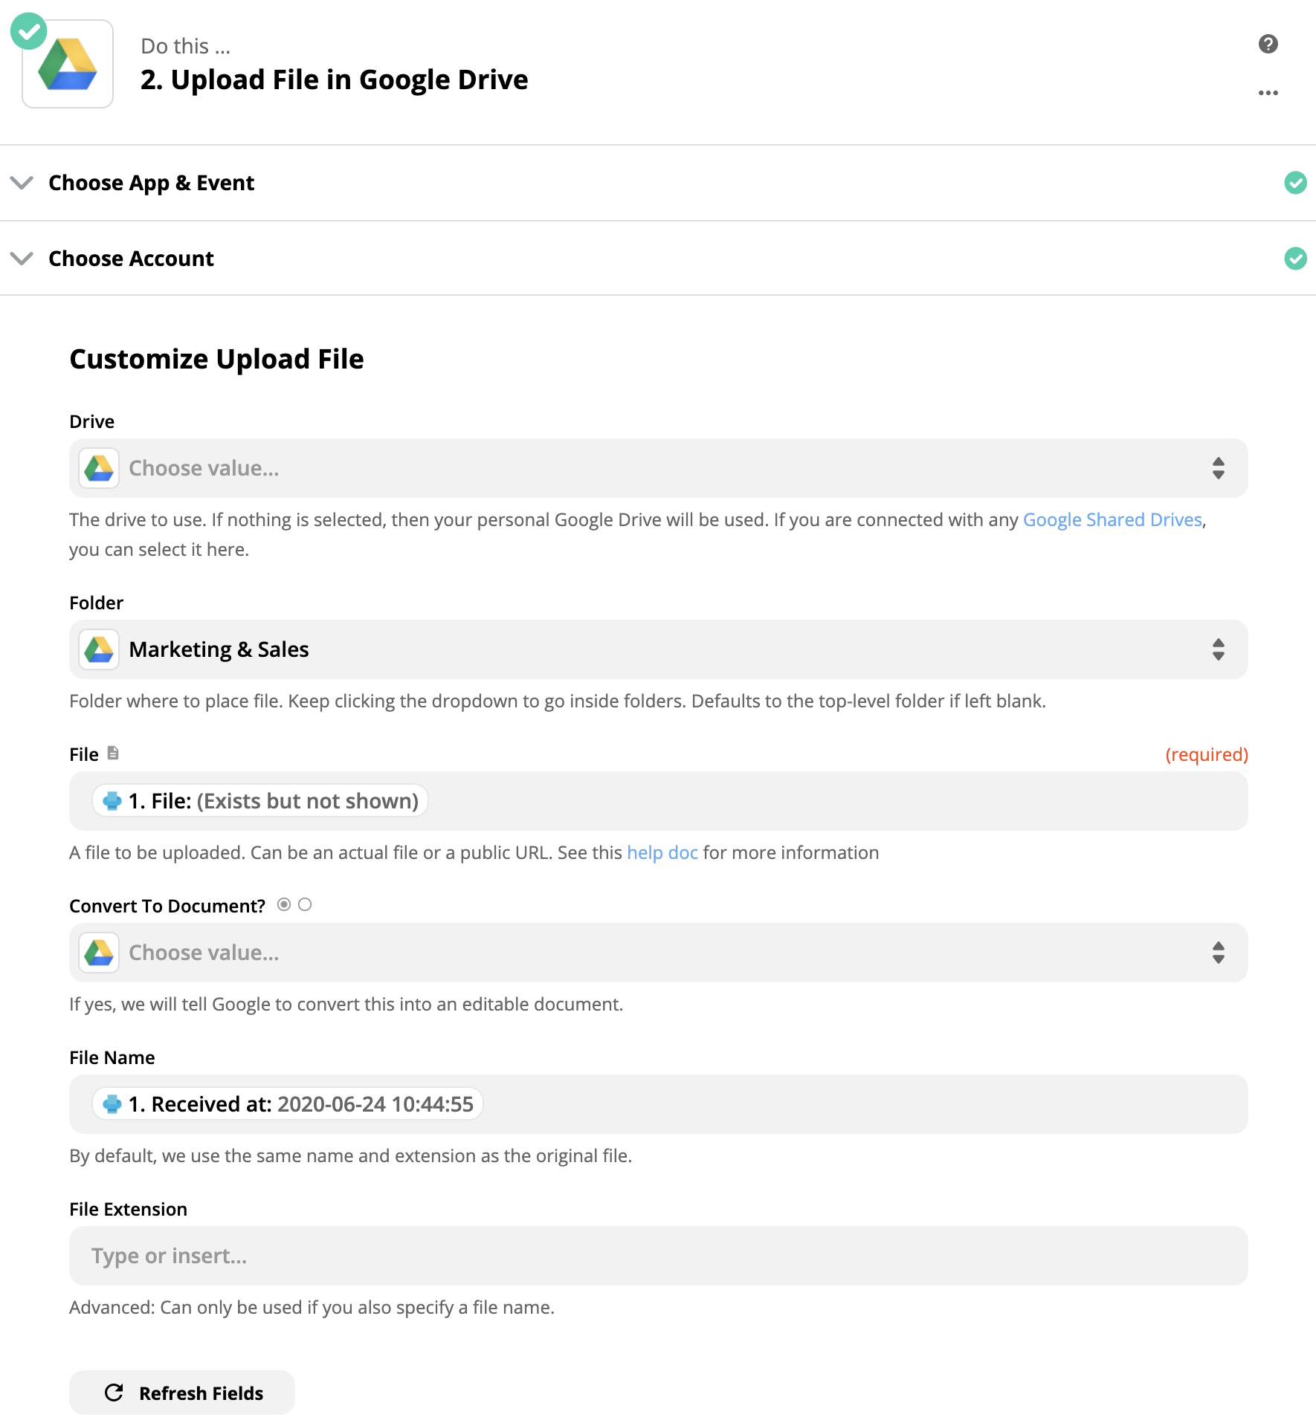
Task: Click the File Extension input field
Action: pyautogui.click(x=658, y=1256)
